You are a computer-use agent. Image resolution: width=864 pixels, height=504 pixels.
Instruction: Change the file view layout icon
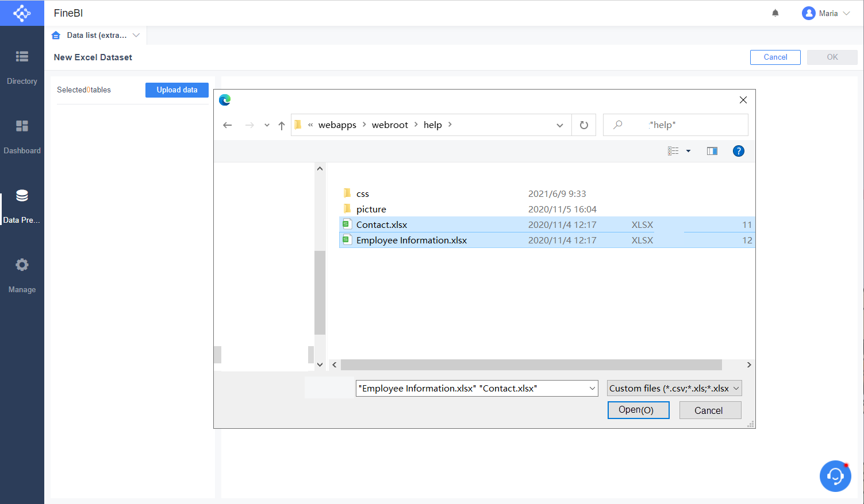tap(673, 151)
